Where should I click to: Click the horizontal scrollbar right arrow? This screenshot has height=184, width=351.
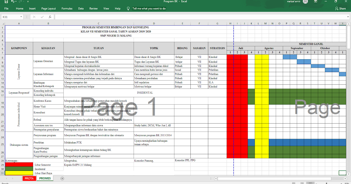coord(345,178)
